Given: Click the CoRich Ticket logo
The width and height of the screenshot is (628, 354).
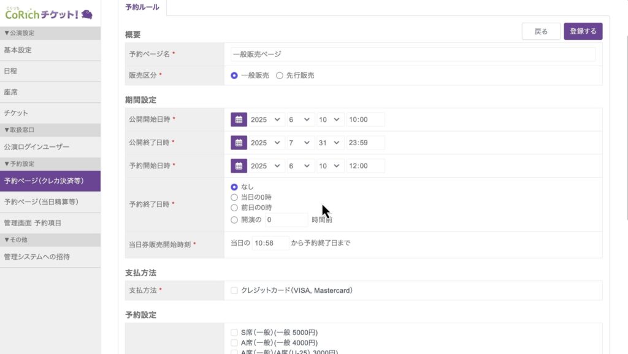Looking at the screenshot, I should (x=49, y=14).
